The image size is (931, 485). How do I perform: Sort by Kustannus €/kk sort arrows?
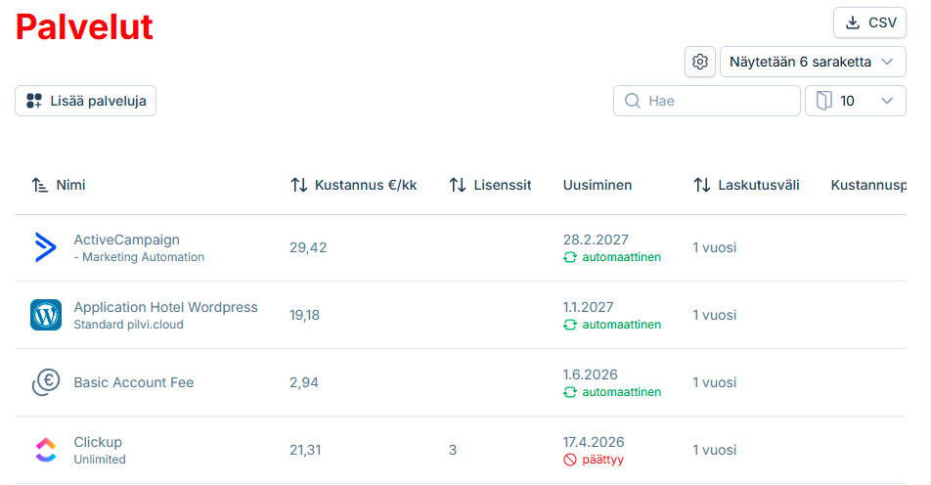click(x=299, y=185)
